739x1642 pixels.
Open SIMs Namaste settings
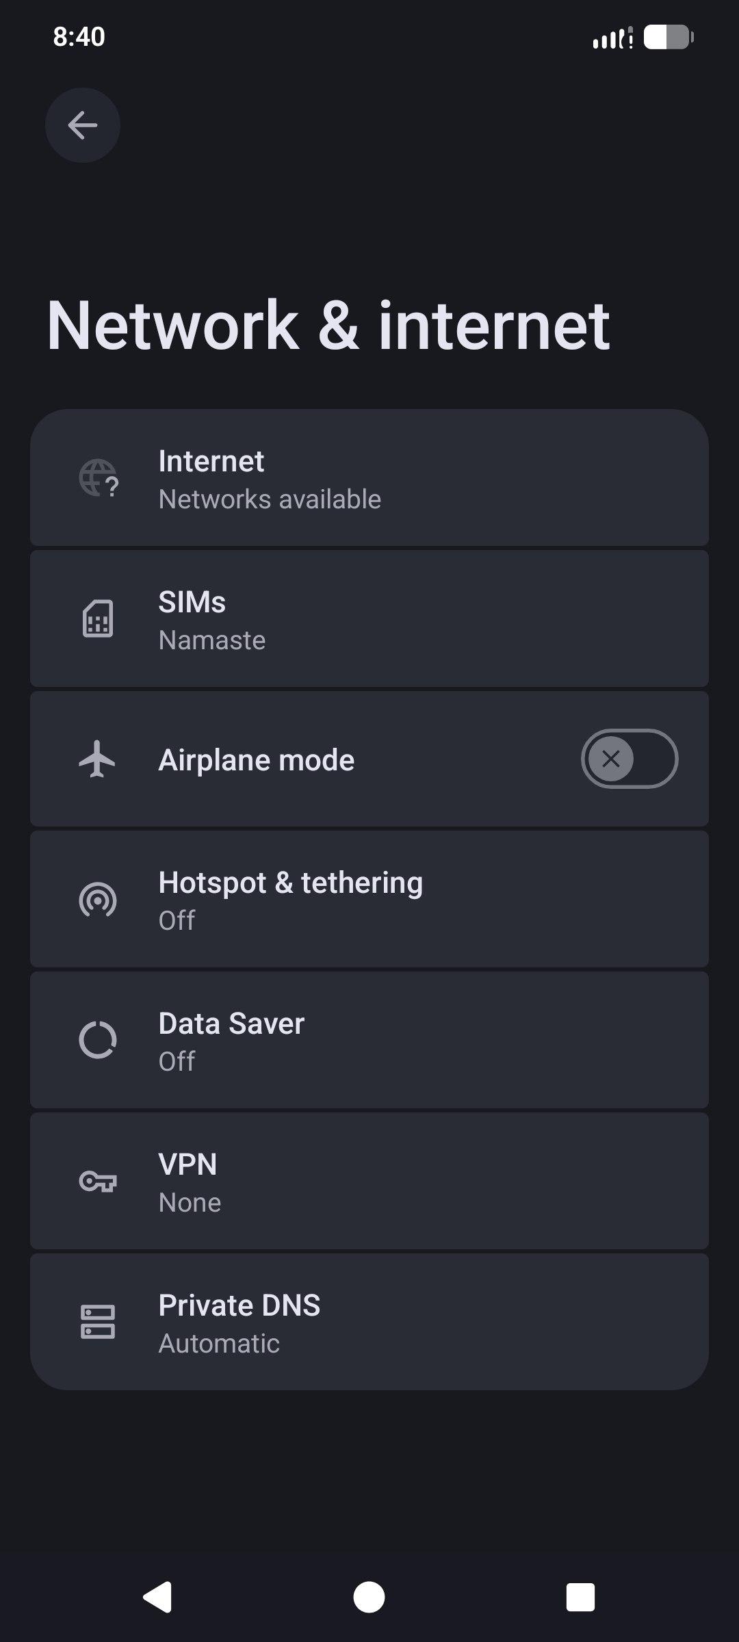[369, 620]
